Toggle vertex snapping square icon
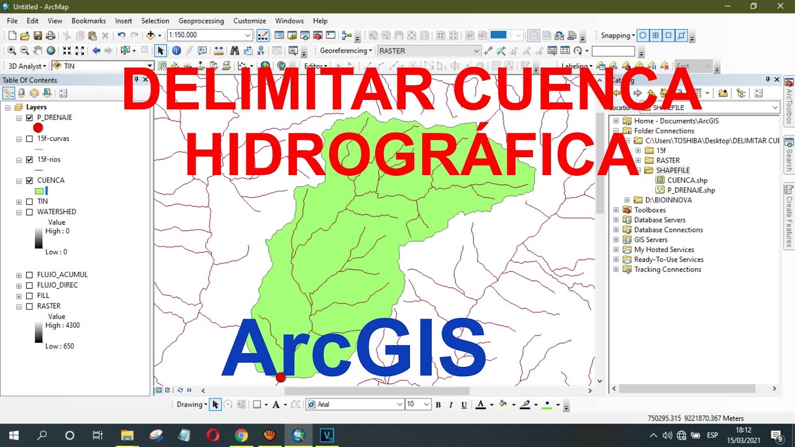 click(x=669, y=35)
